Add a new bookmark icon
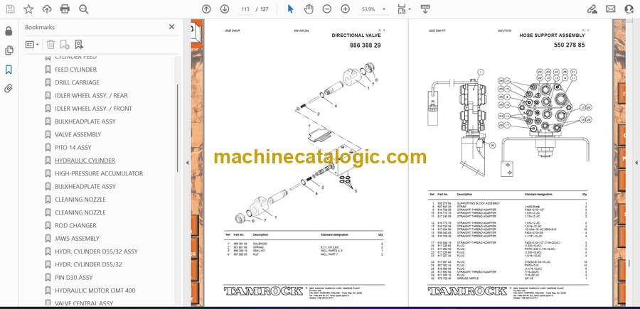 (x=65, y=45)
